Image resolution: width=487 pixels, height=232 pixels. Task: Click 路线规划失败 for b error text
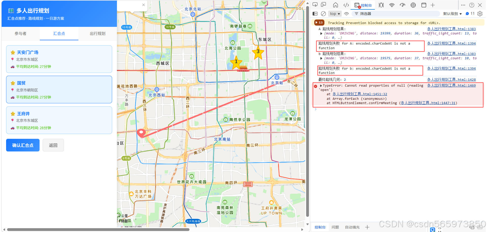click(x=364, y=71)
